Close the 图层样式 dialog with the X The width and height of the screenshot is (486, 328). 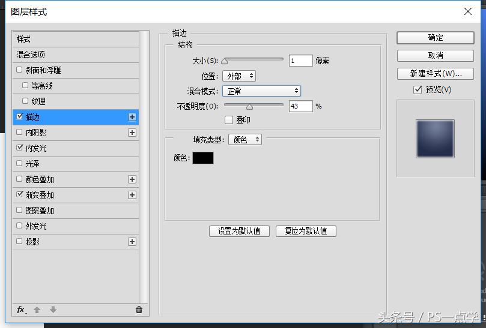tap(468, 12)
